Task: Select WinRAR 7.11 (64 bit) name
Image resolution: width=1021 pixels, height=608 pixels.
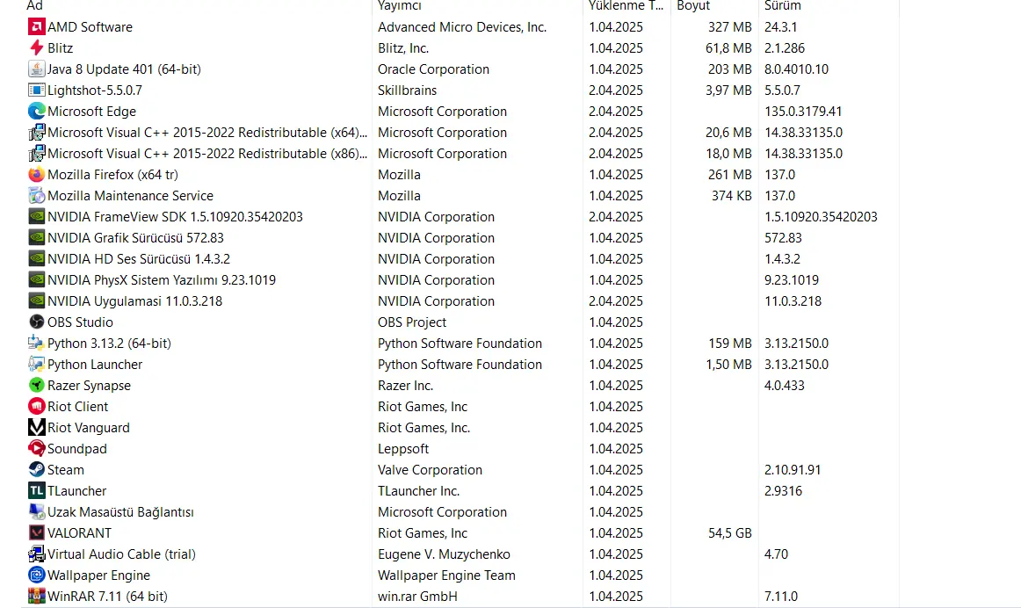Action: coord(107,597)
